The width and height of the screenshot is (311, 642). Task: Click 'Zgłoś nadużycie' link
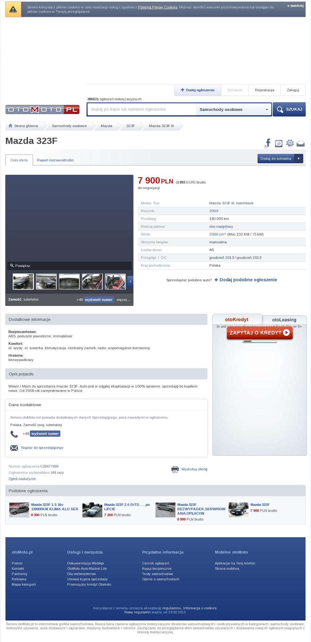(x=22, y=479)
